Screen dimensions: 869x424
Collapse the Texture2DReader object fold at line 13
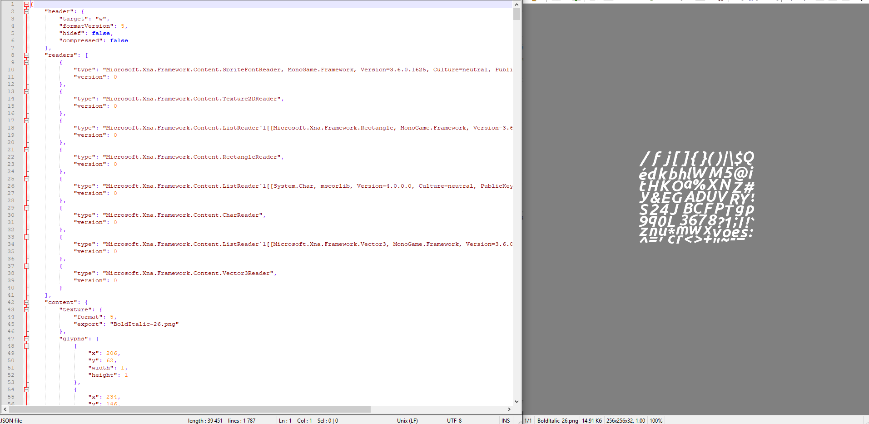tap(26, 91)
